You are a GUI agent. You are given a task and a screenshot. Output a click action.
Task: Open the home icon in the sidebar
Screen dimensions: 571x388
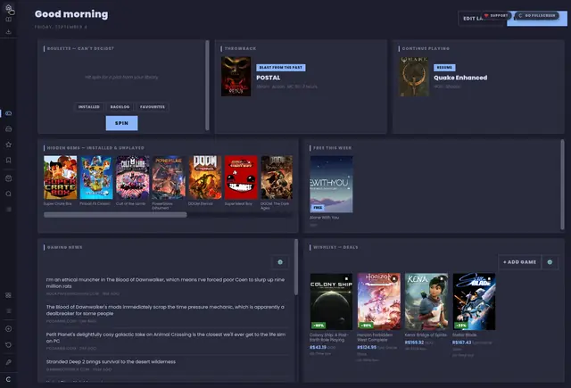8,7
